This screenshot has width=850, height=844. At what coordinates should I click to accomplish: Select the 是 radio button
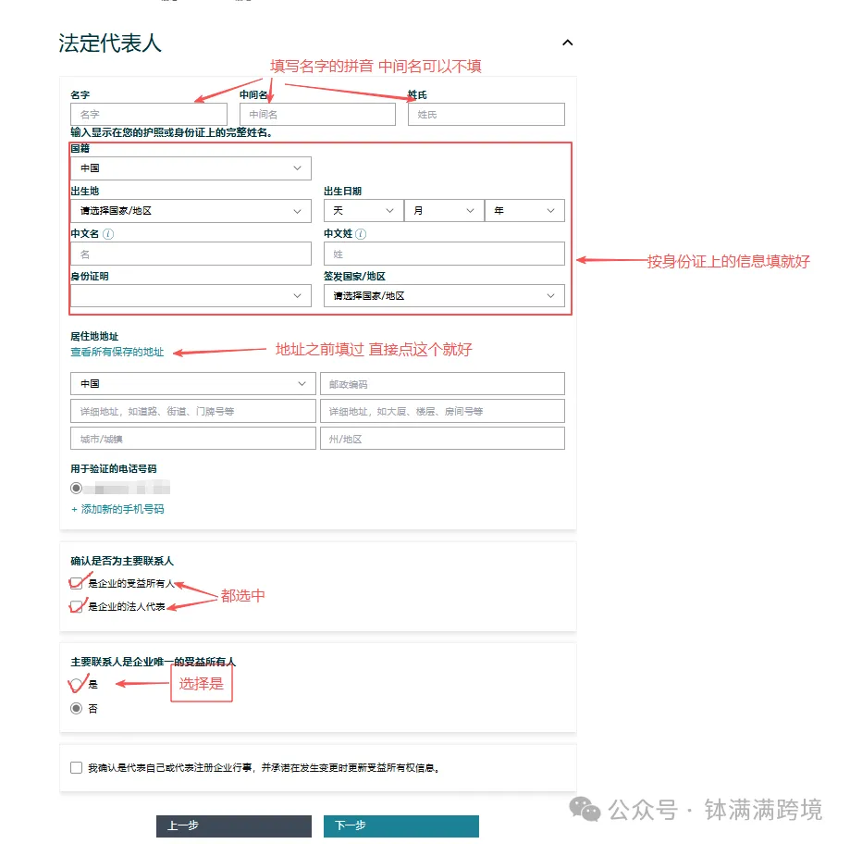point(76,685)
